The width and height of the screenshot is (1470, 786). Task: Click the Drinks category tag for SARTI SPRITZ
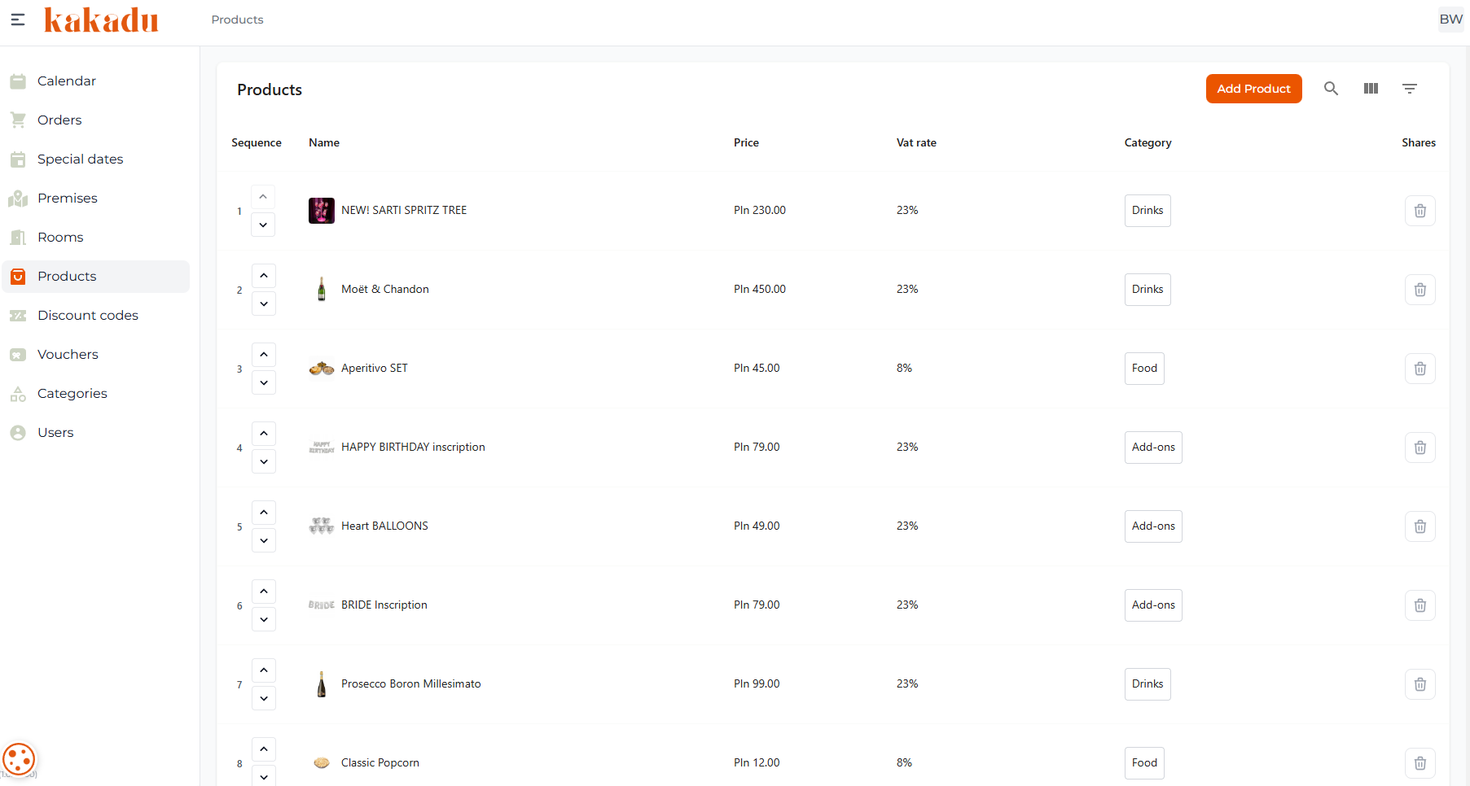pos(1147,211)
